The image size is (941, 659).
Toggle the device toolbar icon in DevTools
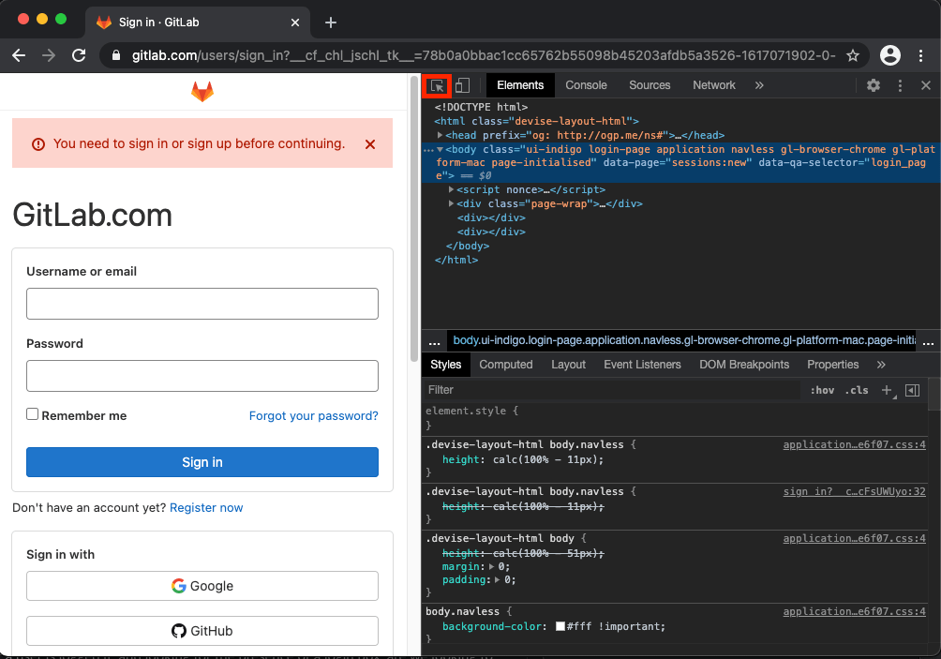click(x=461, y=85)
